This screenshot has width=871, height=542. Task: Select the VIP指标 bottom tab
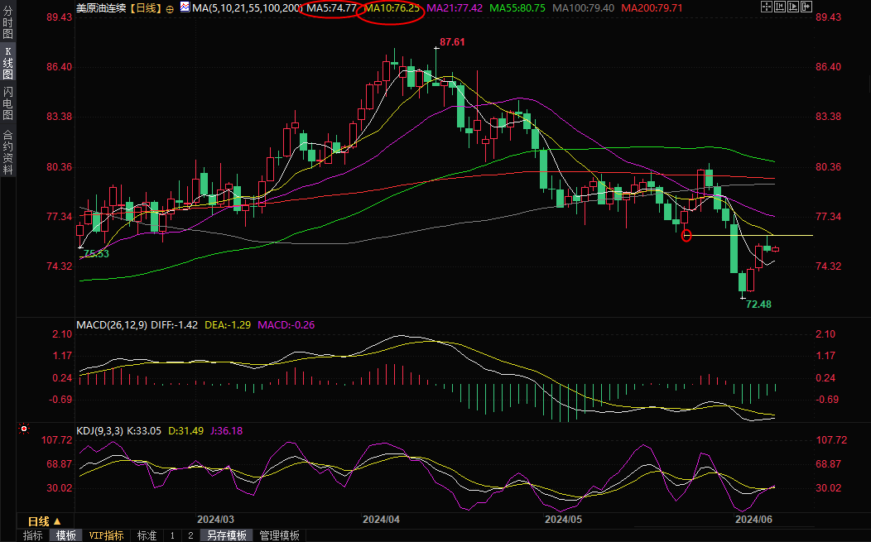pos(106,535)
